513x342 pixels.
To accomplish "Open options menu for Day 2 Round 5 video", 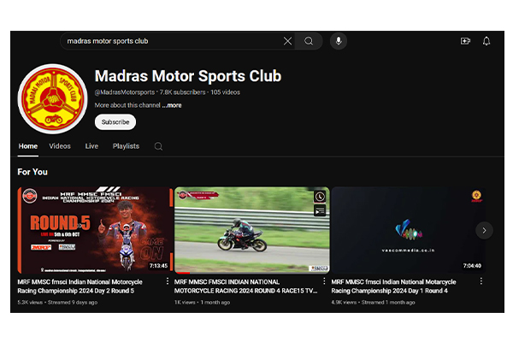I will (168, 281).
